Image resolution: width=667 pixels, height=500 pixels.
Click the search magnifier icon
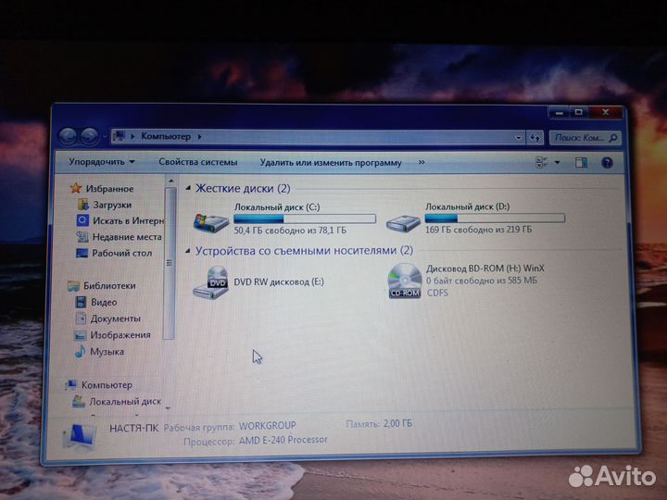[x=613, y=138]
